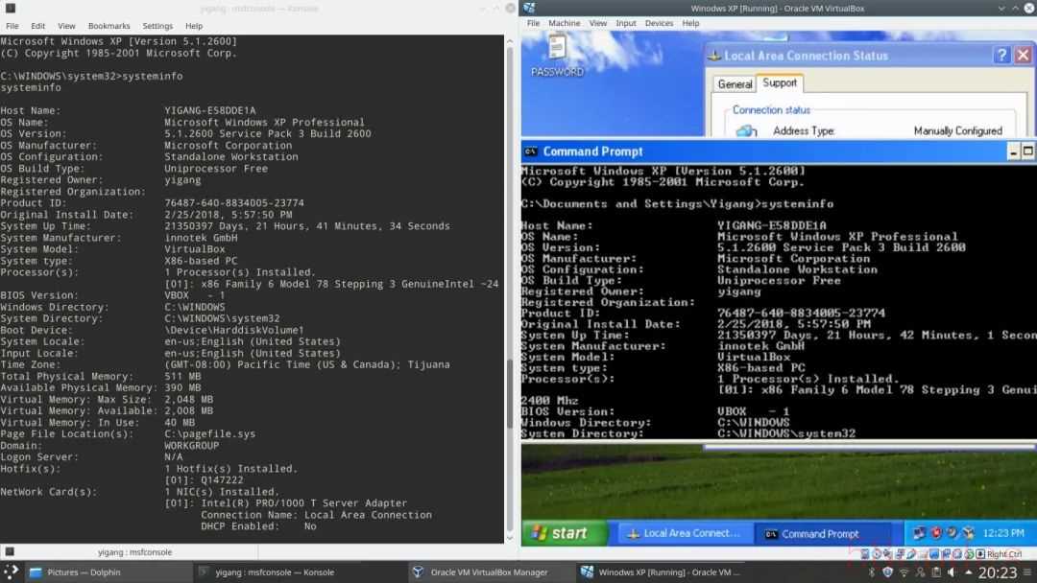This screenshot has width=1037, height=583.
Task: Open KDE Wi-Fi network tray icon
Action: click(904, 572)
